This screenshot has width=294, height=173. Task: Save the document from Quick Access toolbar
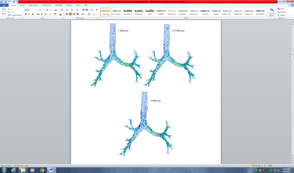[5, 2]
